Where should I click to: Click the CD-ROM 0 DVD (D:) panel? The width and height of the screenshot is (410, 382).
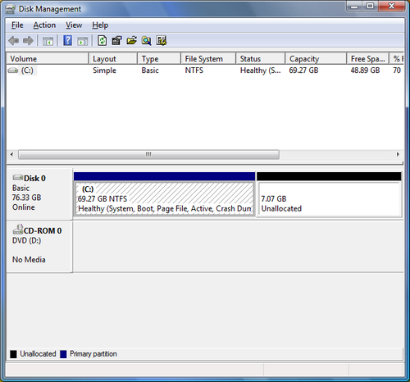pos(39,247)
